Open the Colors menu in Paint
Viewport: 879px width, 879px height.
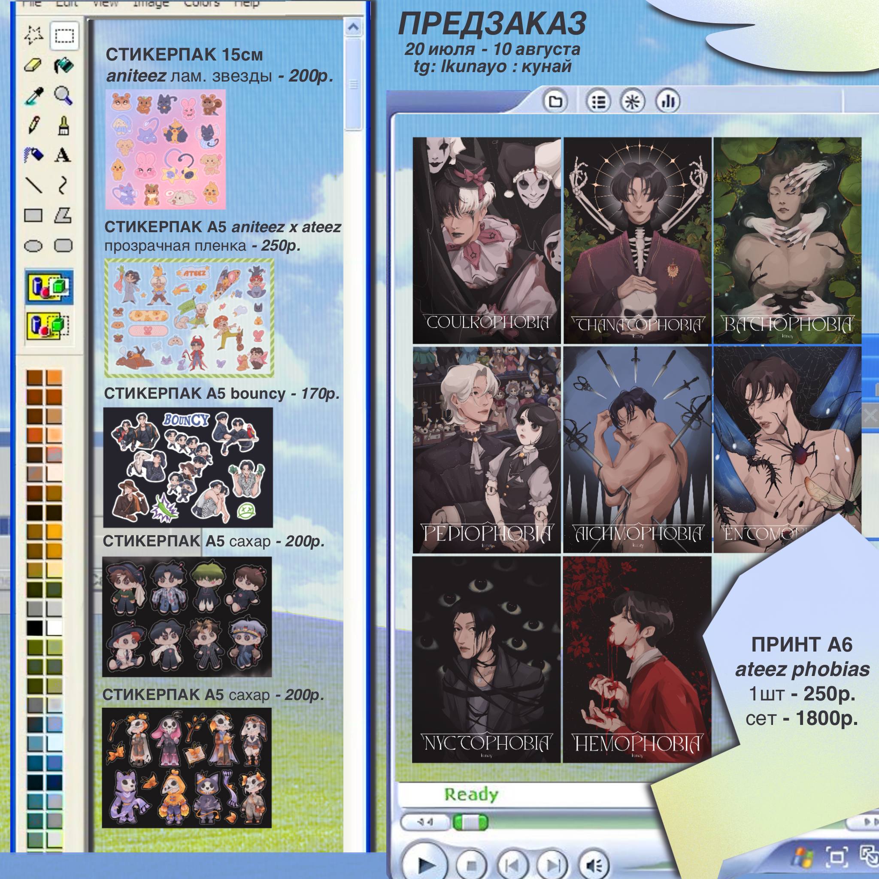click(x=202, y=3)
